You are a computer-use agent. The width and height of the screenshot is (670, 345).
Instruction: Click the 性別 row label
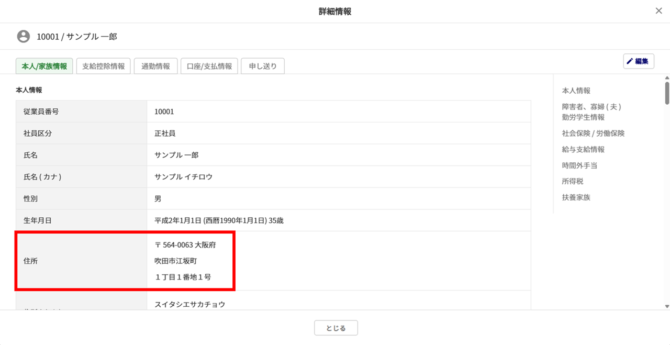coord(30,199)
